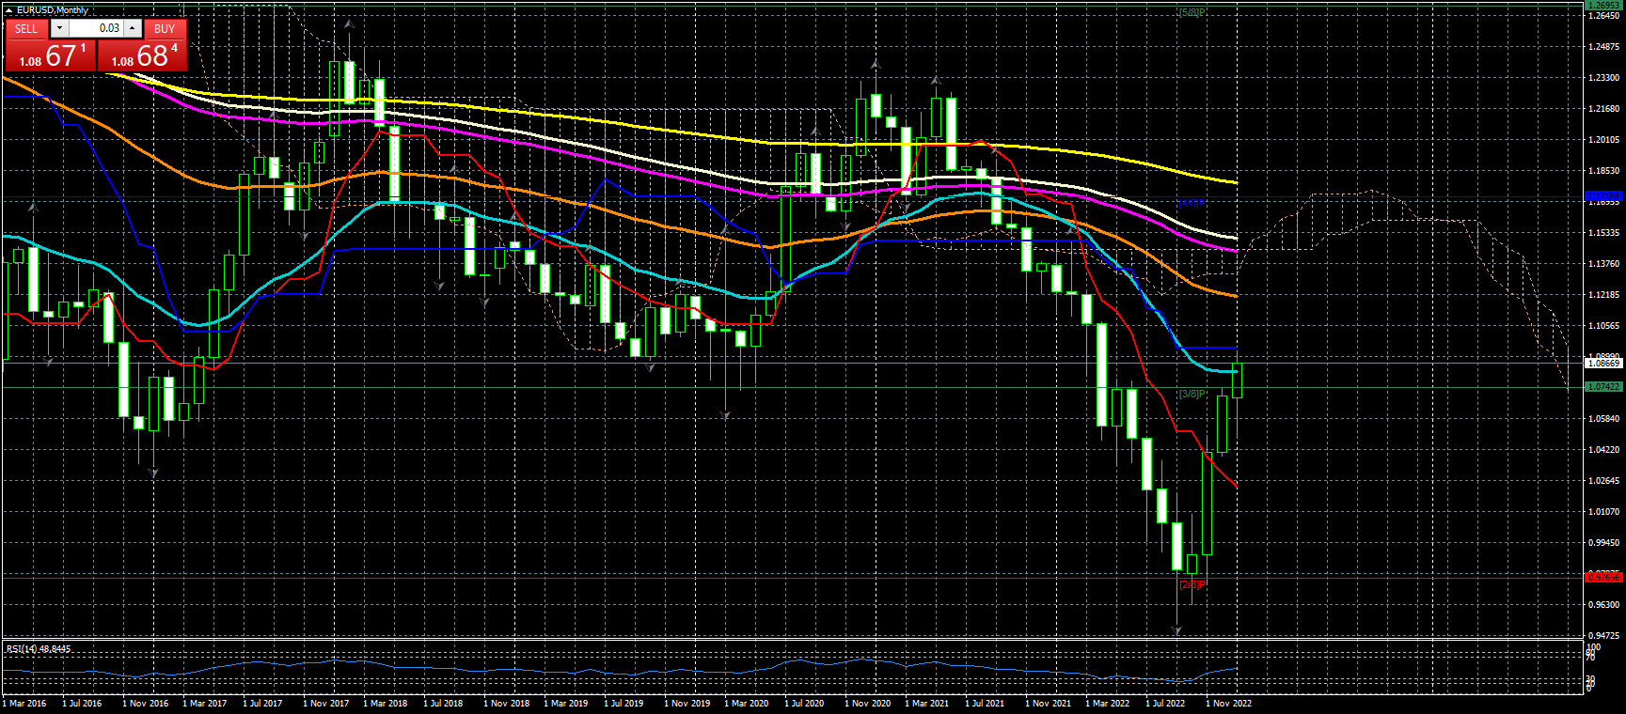Click the 1 Mar 2019 time label
1626x714 pixels.
coord(566,704)
